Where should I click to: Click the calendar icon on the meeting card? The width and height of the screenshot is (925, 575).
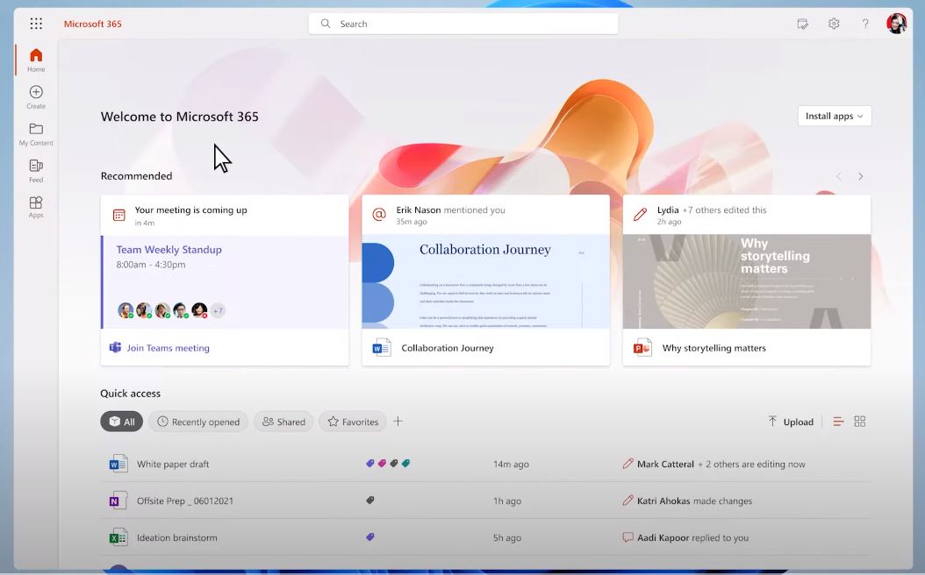(x=119, y=215)
